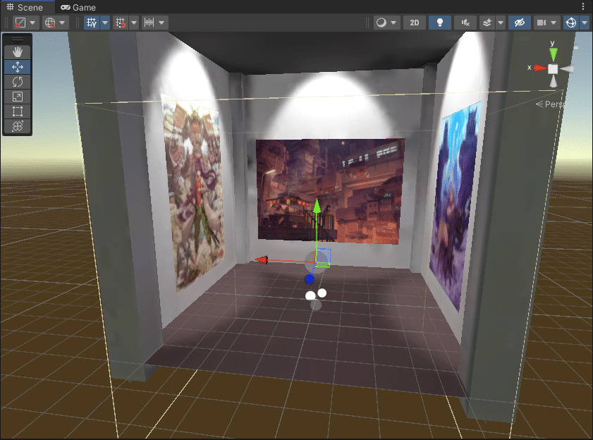The width and height of the screenshot is (593, 440).
Task: Click the gray right cone on orientation gizmo
Action: (x=566, y=69)
